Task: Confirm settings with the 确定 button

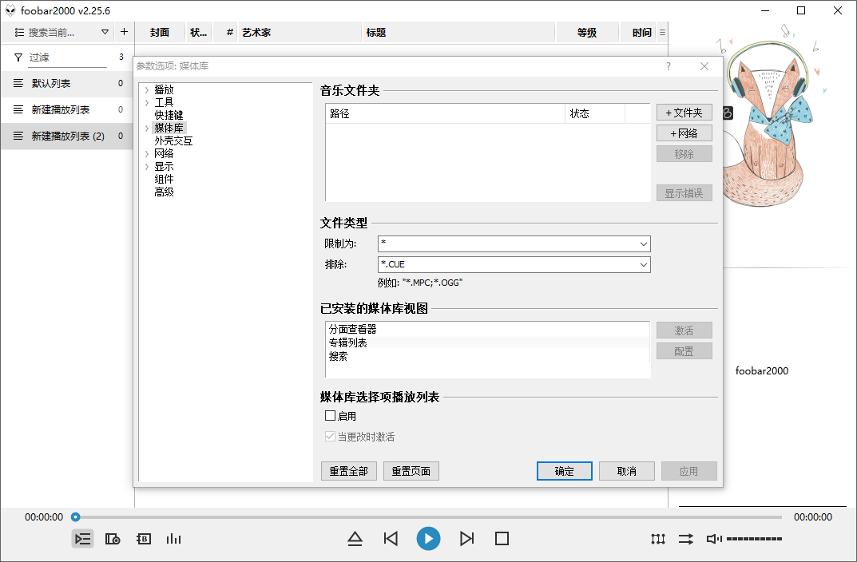Action: [564, 470]
